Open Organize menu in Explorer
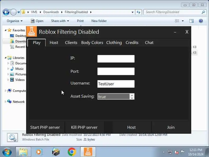Screen dimensions: 209x157 pos(15,21)
